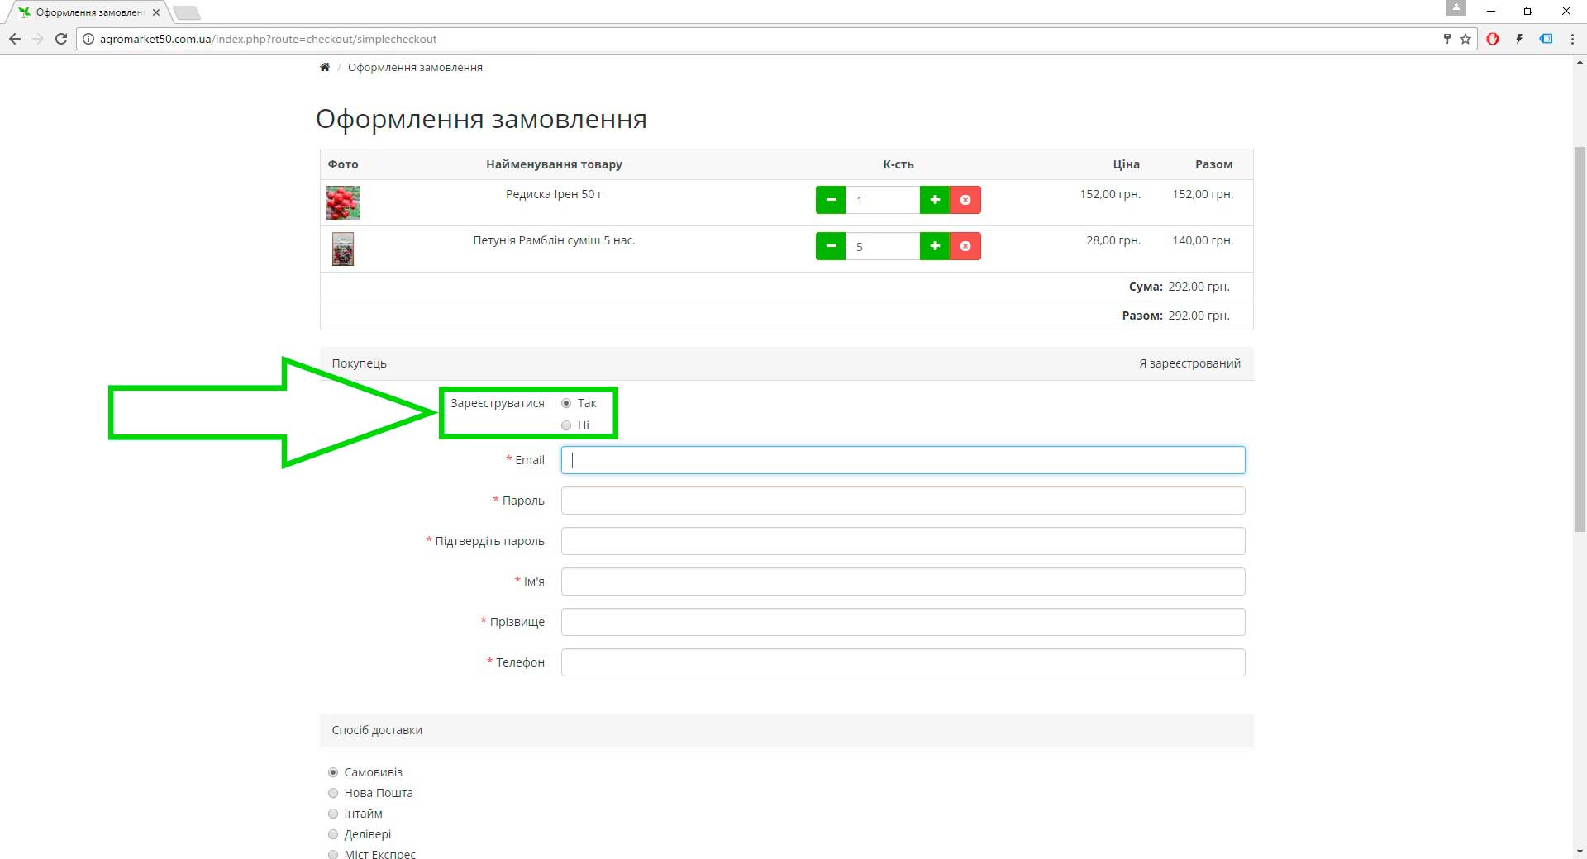This screenshot has height=859, width=1587.
Task: Remove Петунія Рамблін from the order
Action: 965,246
